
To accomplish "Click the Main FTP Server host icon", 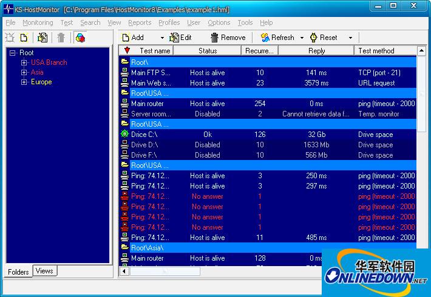I will tap(125, 73).
